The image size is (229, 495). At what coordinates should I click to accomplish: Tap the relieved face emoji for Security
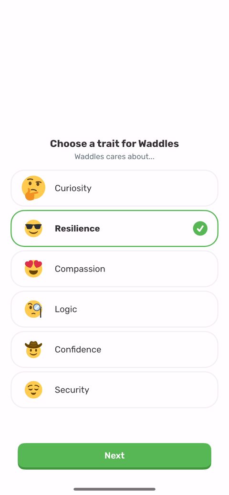33,390
